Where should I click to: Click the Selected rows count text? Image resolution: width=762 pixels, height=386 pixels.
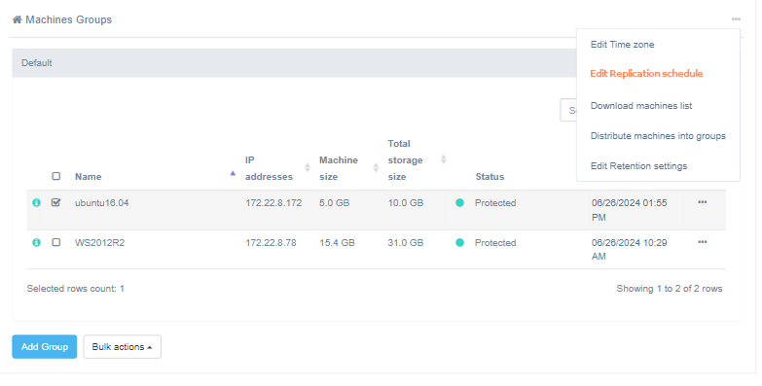click(75, 289)
